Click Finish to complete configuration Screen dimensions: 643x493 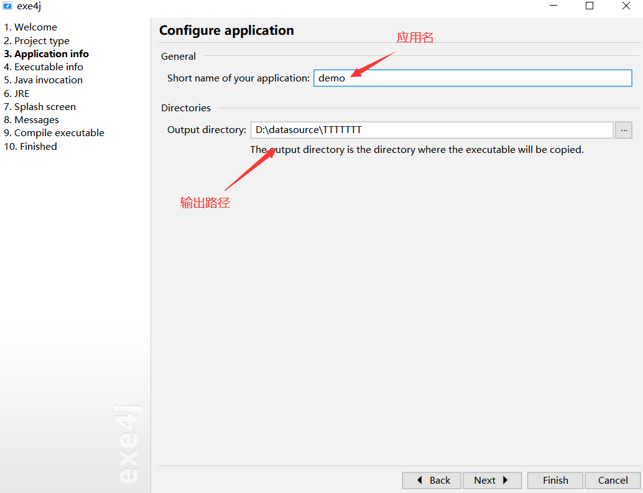[555, 480]
